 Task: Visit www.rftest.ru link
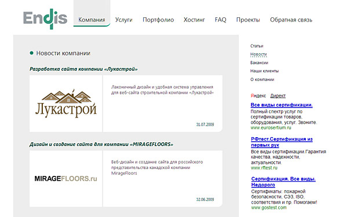click(x=264, y=168)
